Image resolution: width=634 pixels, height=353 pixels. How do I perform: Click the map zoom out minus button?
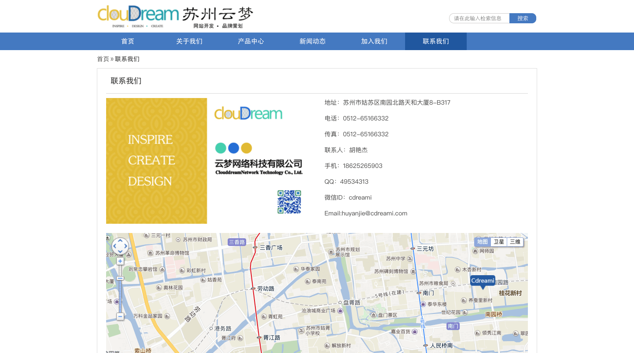(x=120, y=317)
